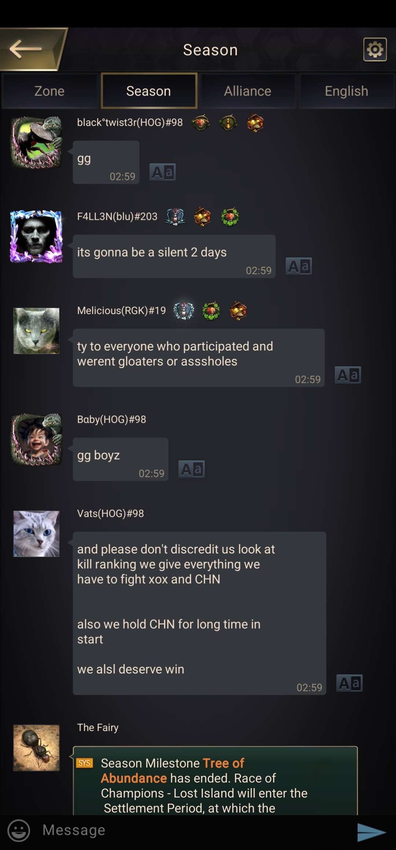View F4LL3N's skull avatar profile
This screenshot has width=396, height=850.
pos(36,237)
